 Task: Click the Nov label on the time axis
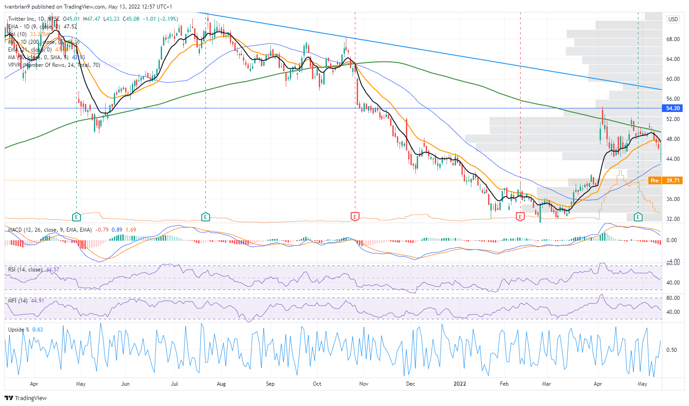click(x=364, y=384)
